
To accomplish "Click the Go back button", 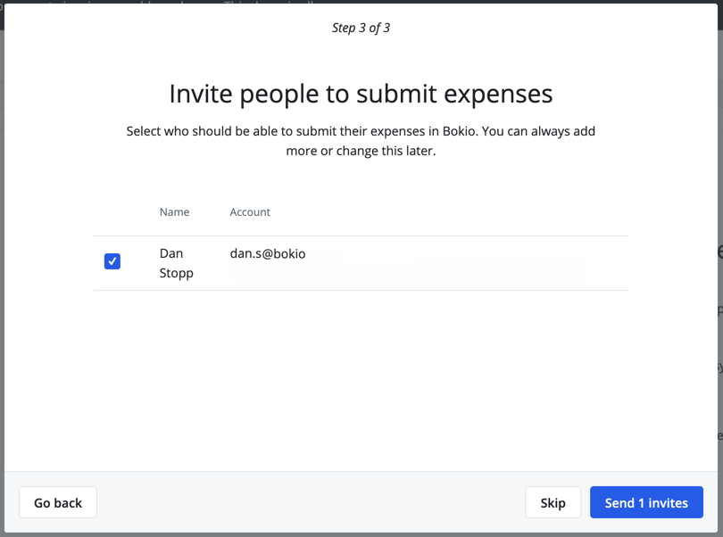I will coord(58,503).
